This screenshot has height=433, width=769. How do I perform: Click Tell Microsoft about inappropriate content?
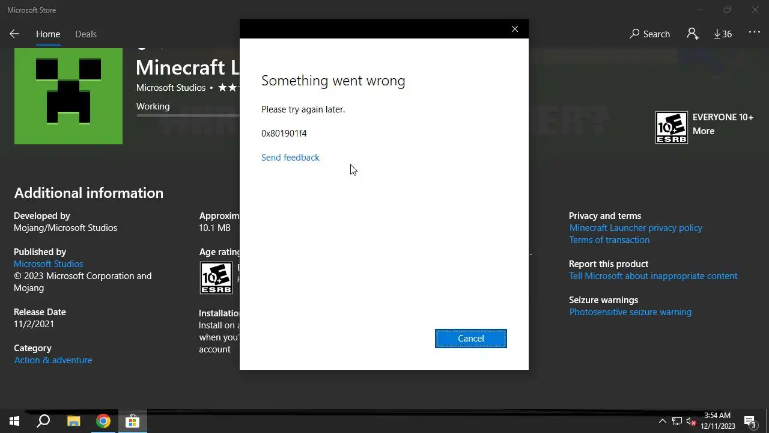(x=653, y=276)
